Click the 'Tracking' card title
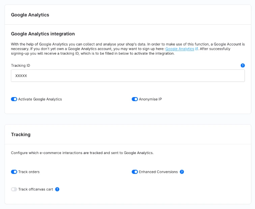 tap(21, 135)
